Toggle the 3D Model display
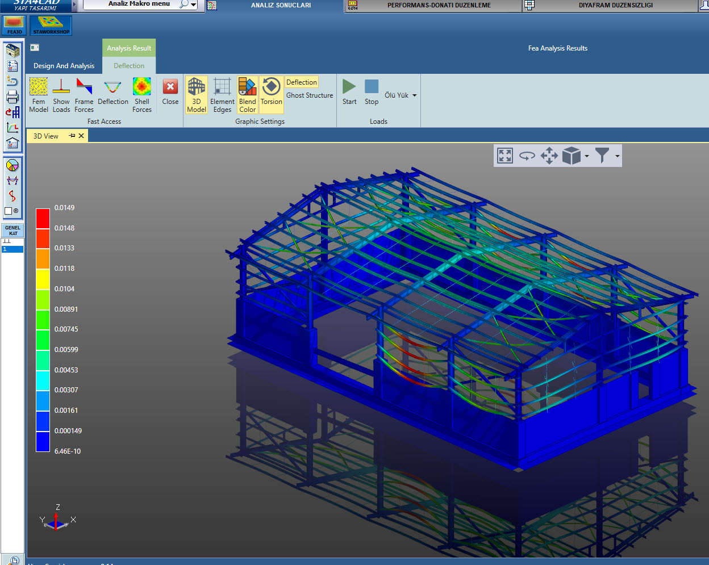Screen dimensions: 709x565 197,95
